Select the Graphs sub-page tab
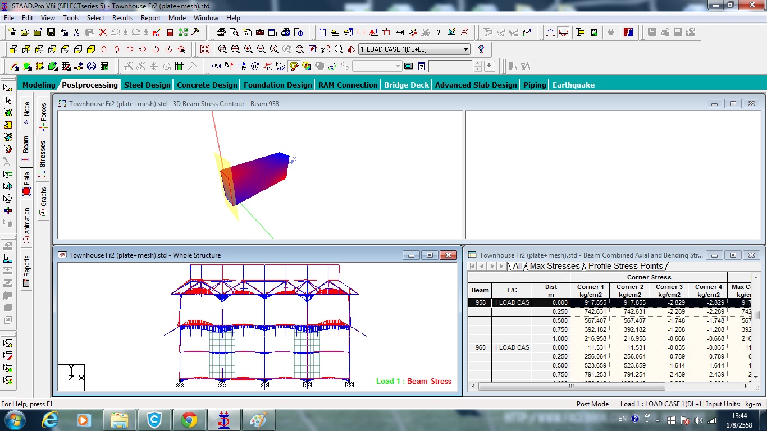The width and height of the screenshot is (767, 431). [43, 202]
